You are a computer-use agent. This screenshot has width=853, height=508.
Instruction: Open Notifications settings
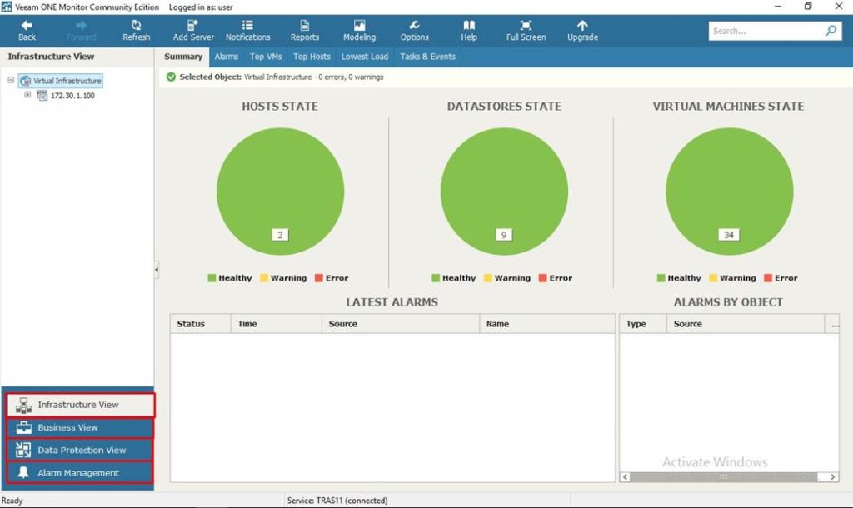[x=247, y=31]
